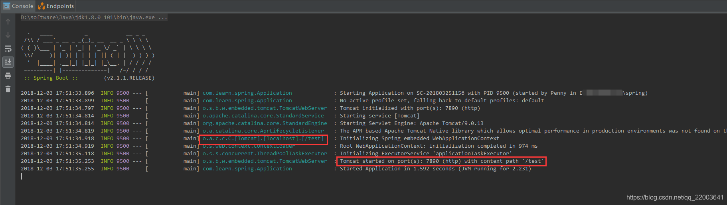Click 'INFO 9500' in the 17:51:34.819 row
Viewport: 727px width, 205px height.
115,131
